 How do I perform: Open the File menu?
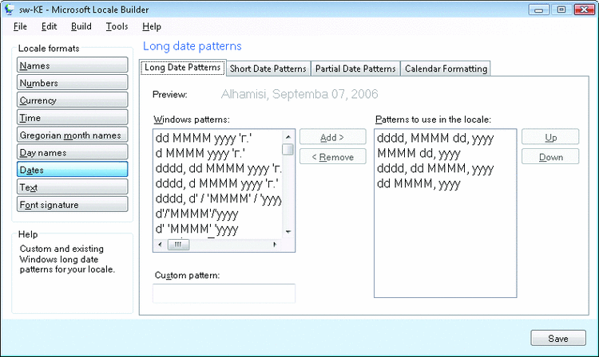tap(20, 26)
